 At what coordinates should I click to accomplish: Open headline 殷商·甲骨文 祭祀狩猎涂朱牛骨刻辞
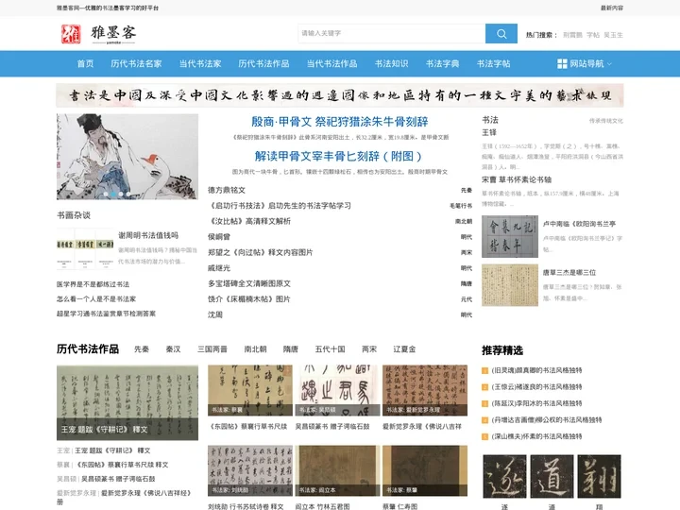pyautogui.click(x=340, y=122)
